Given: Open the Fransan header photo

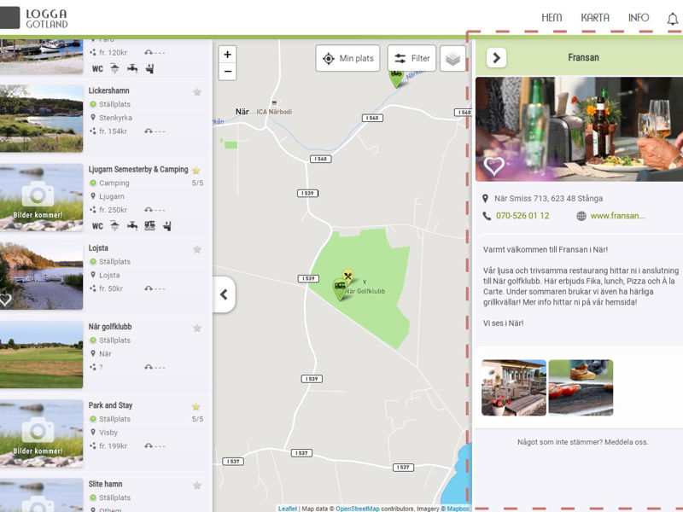Looking at the screenshot, I should 579,129.
